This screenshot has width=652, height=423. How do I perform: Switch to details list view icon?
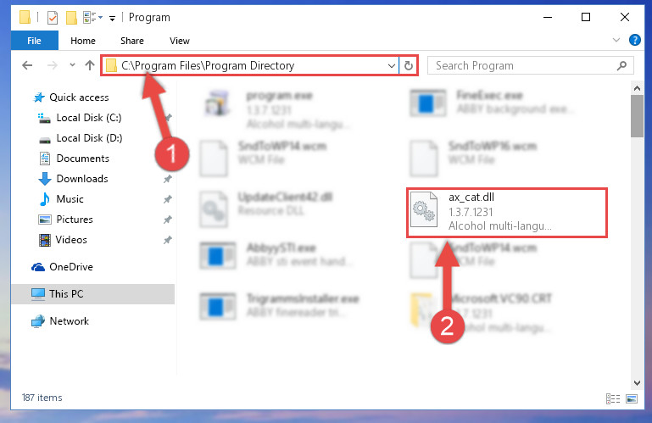613,399
